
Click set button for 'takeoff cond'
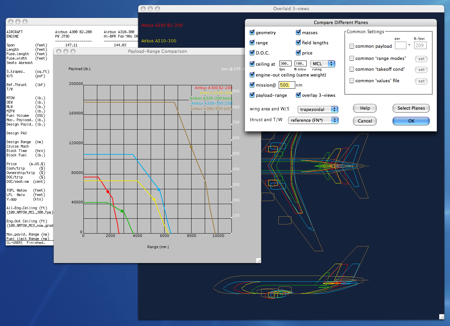point(421,70)
